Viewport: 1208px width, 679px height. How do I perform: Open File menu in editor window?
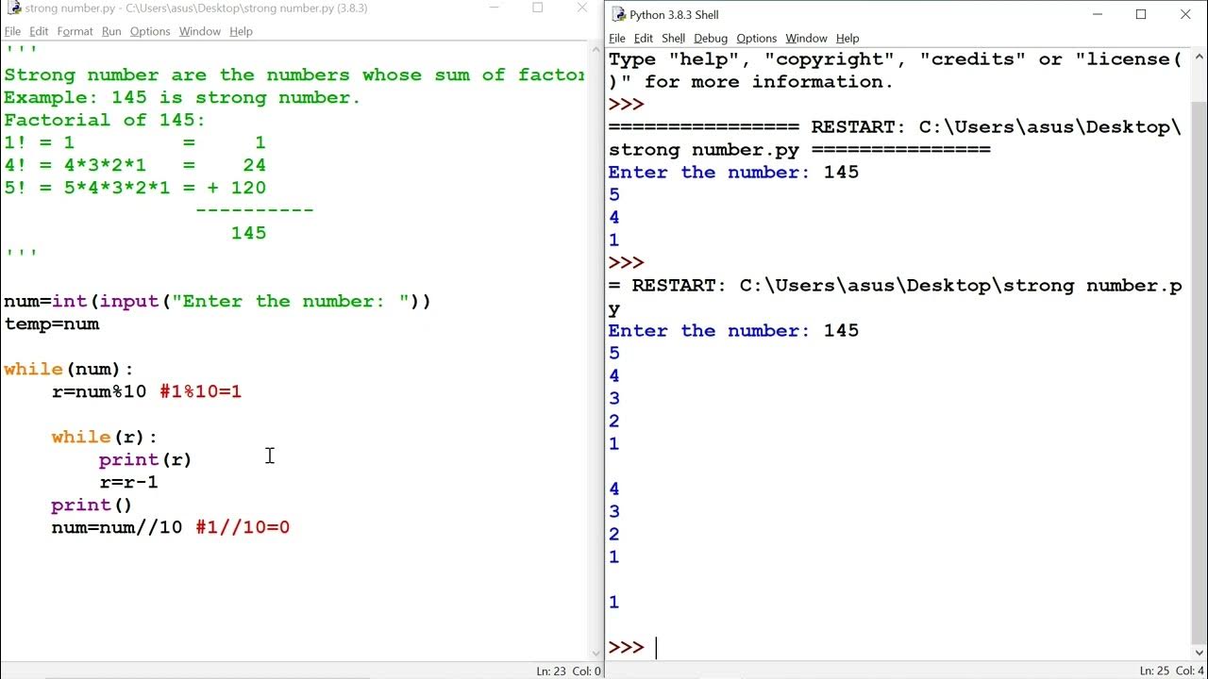point(12,31)
